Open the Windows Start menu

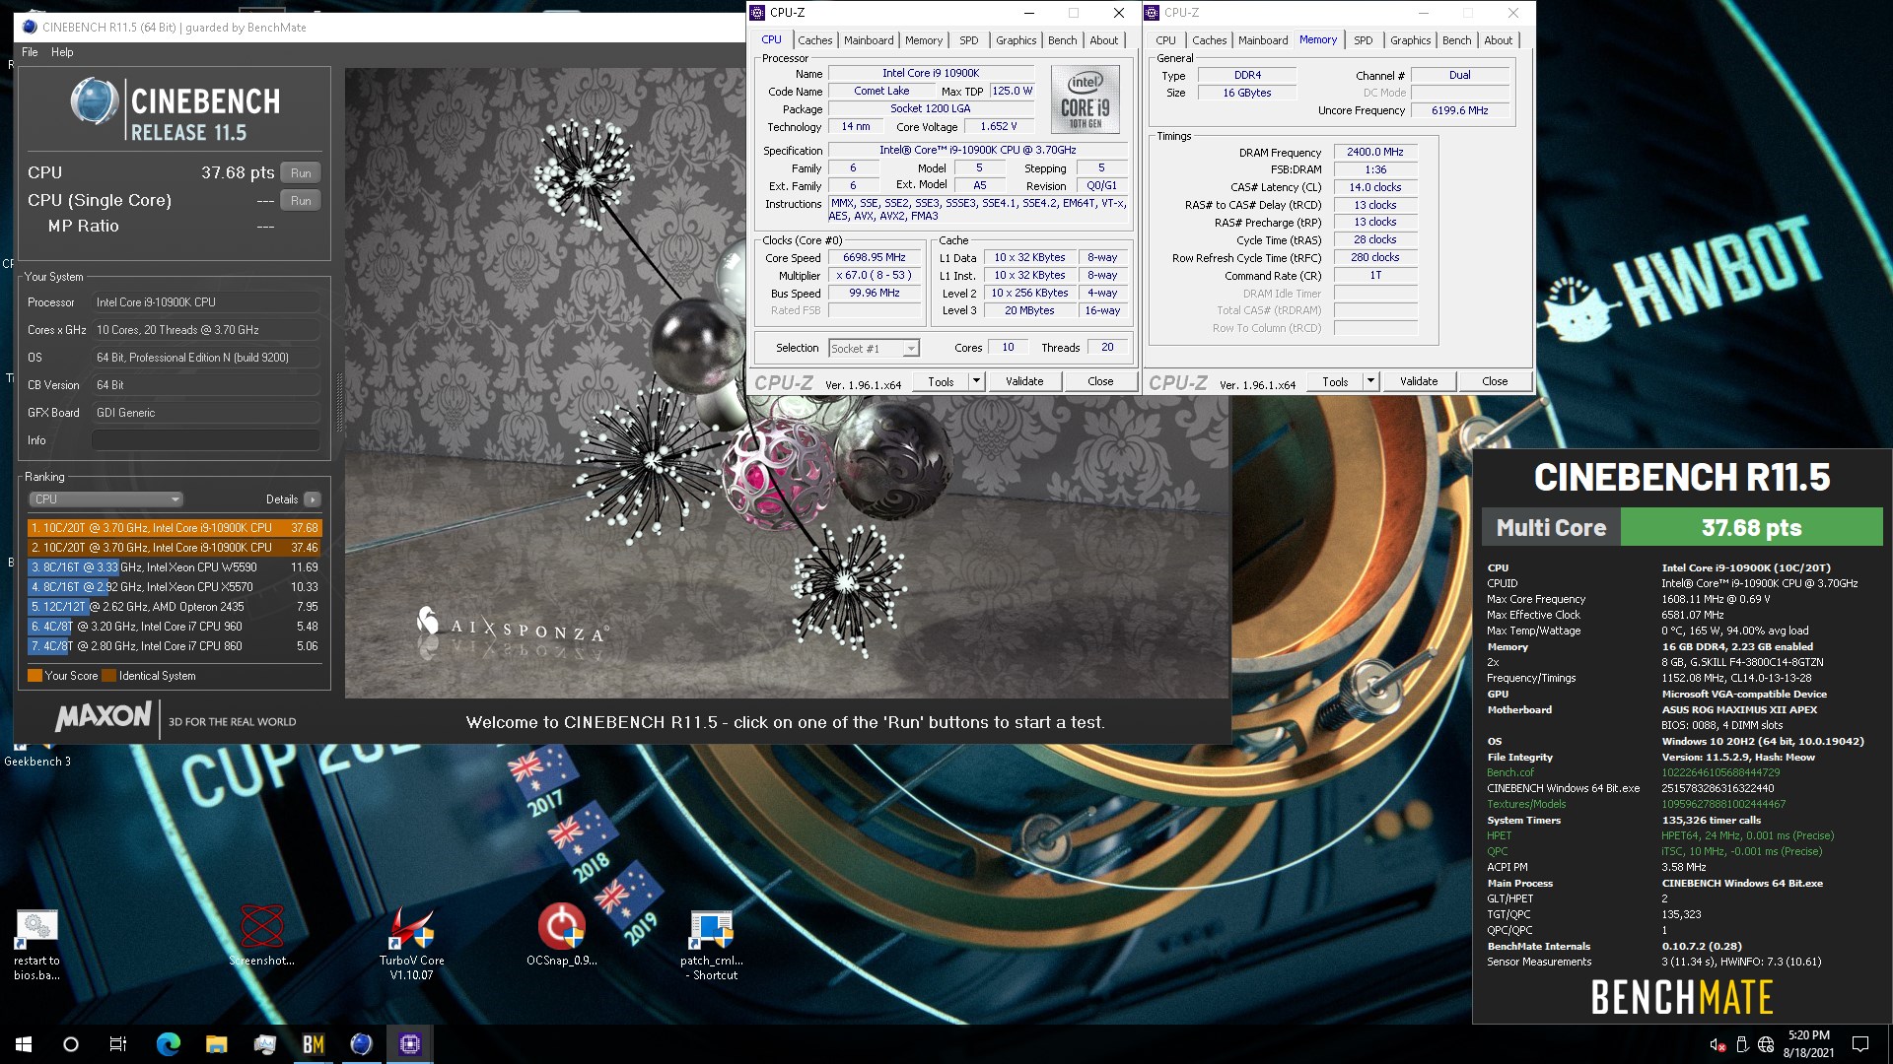[24, 1044]
